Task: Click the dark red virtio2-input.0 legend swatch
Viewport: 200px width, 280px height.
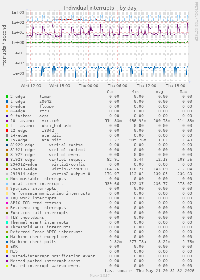Action: (7, 169)
